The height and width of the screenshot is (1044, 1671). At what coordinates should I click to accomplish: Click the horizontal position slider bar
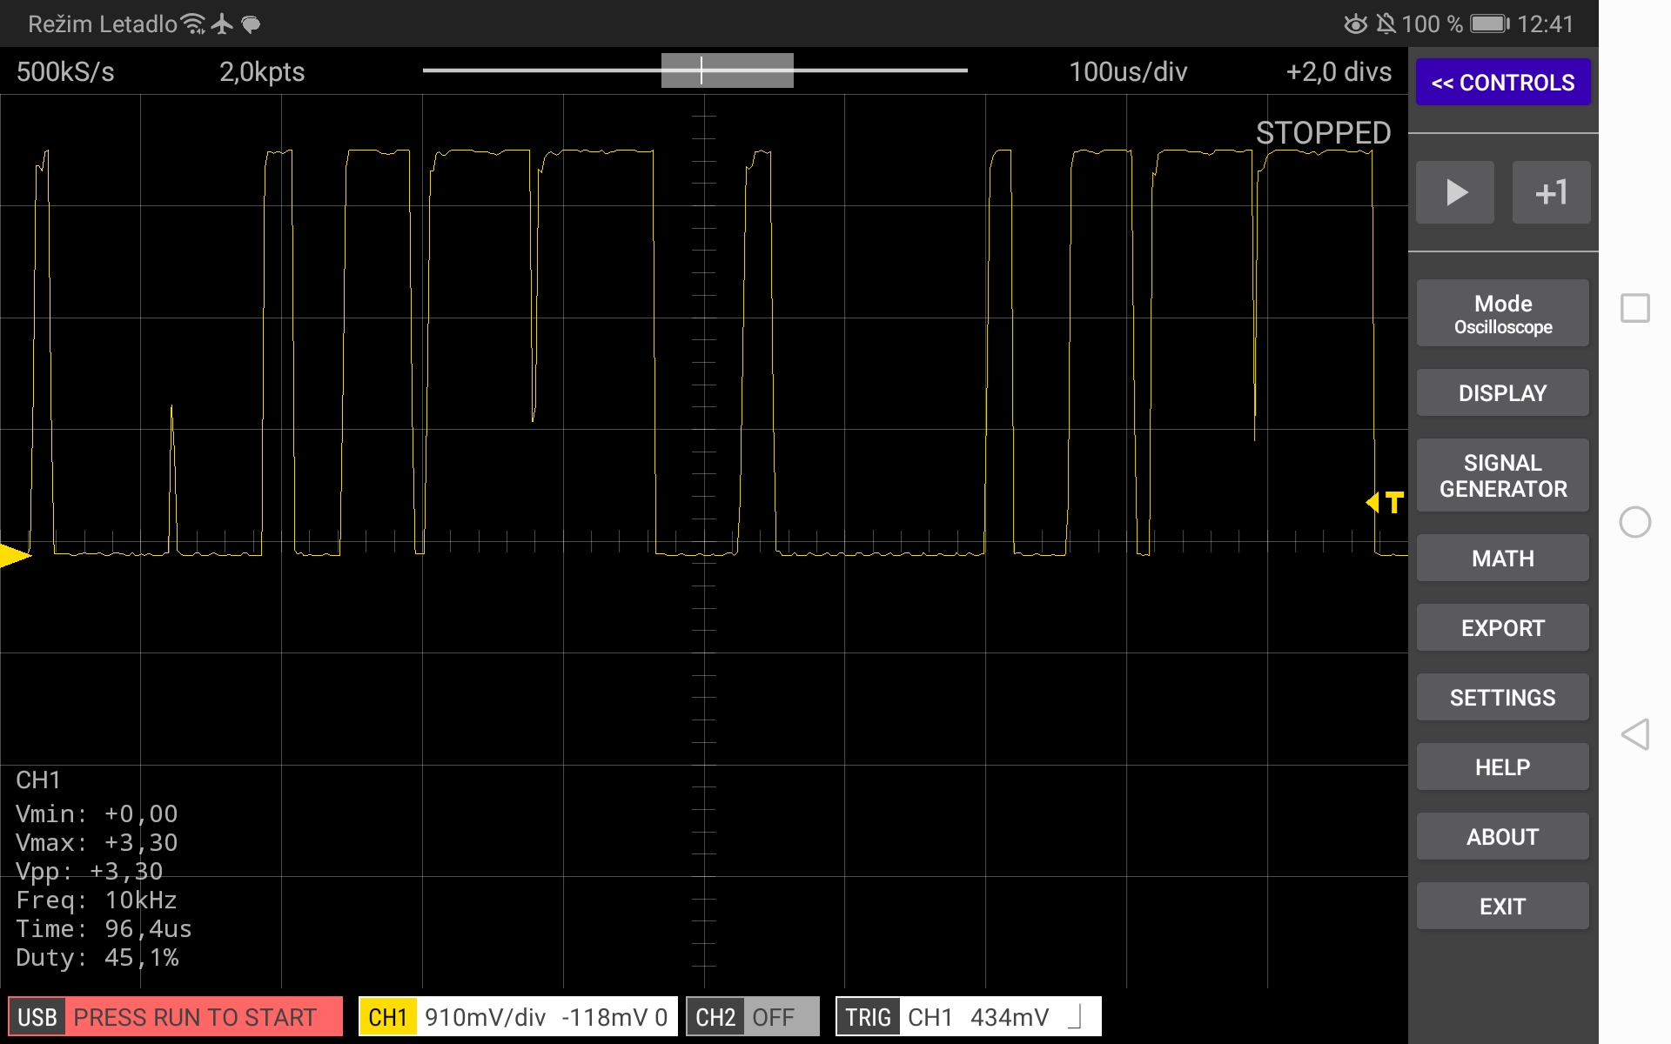pyautogui.click(x=728, y=70)
